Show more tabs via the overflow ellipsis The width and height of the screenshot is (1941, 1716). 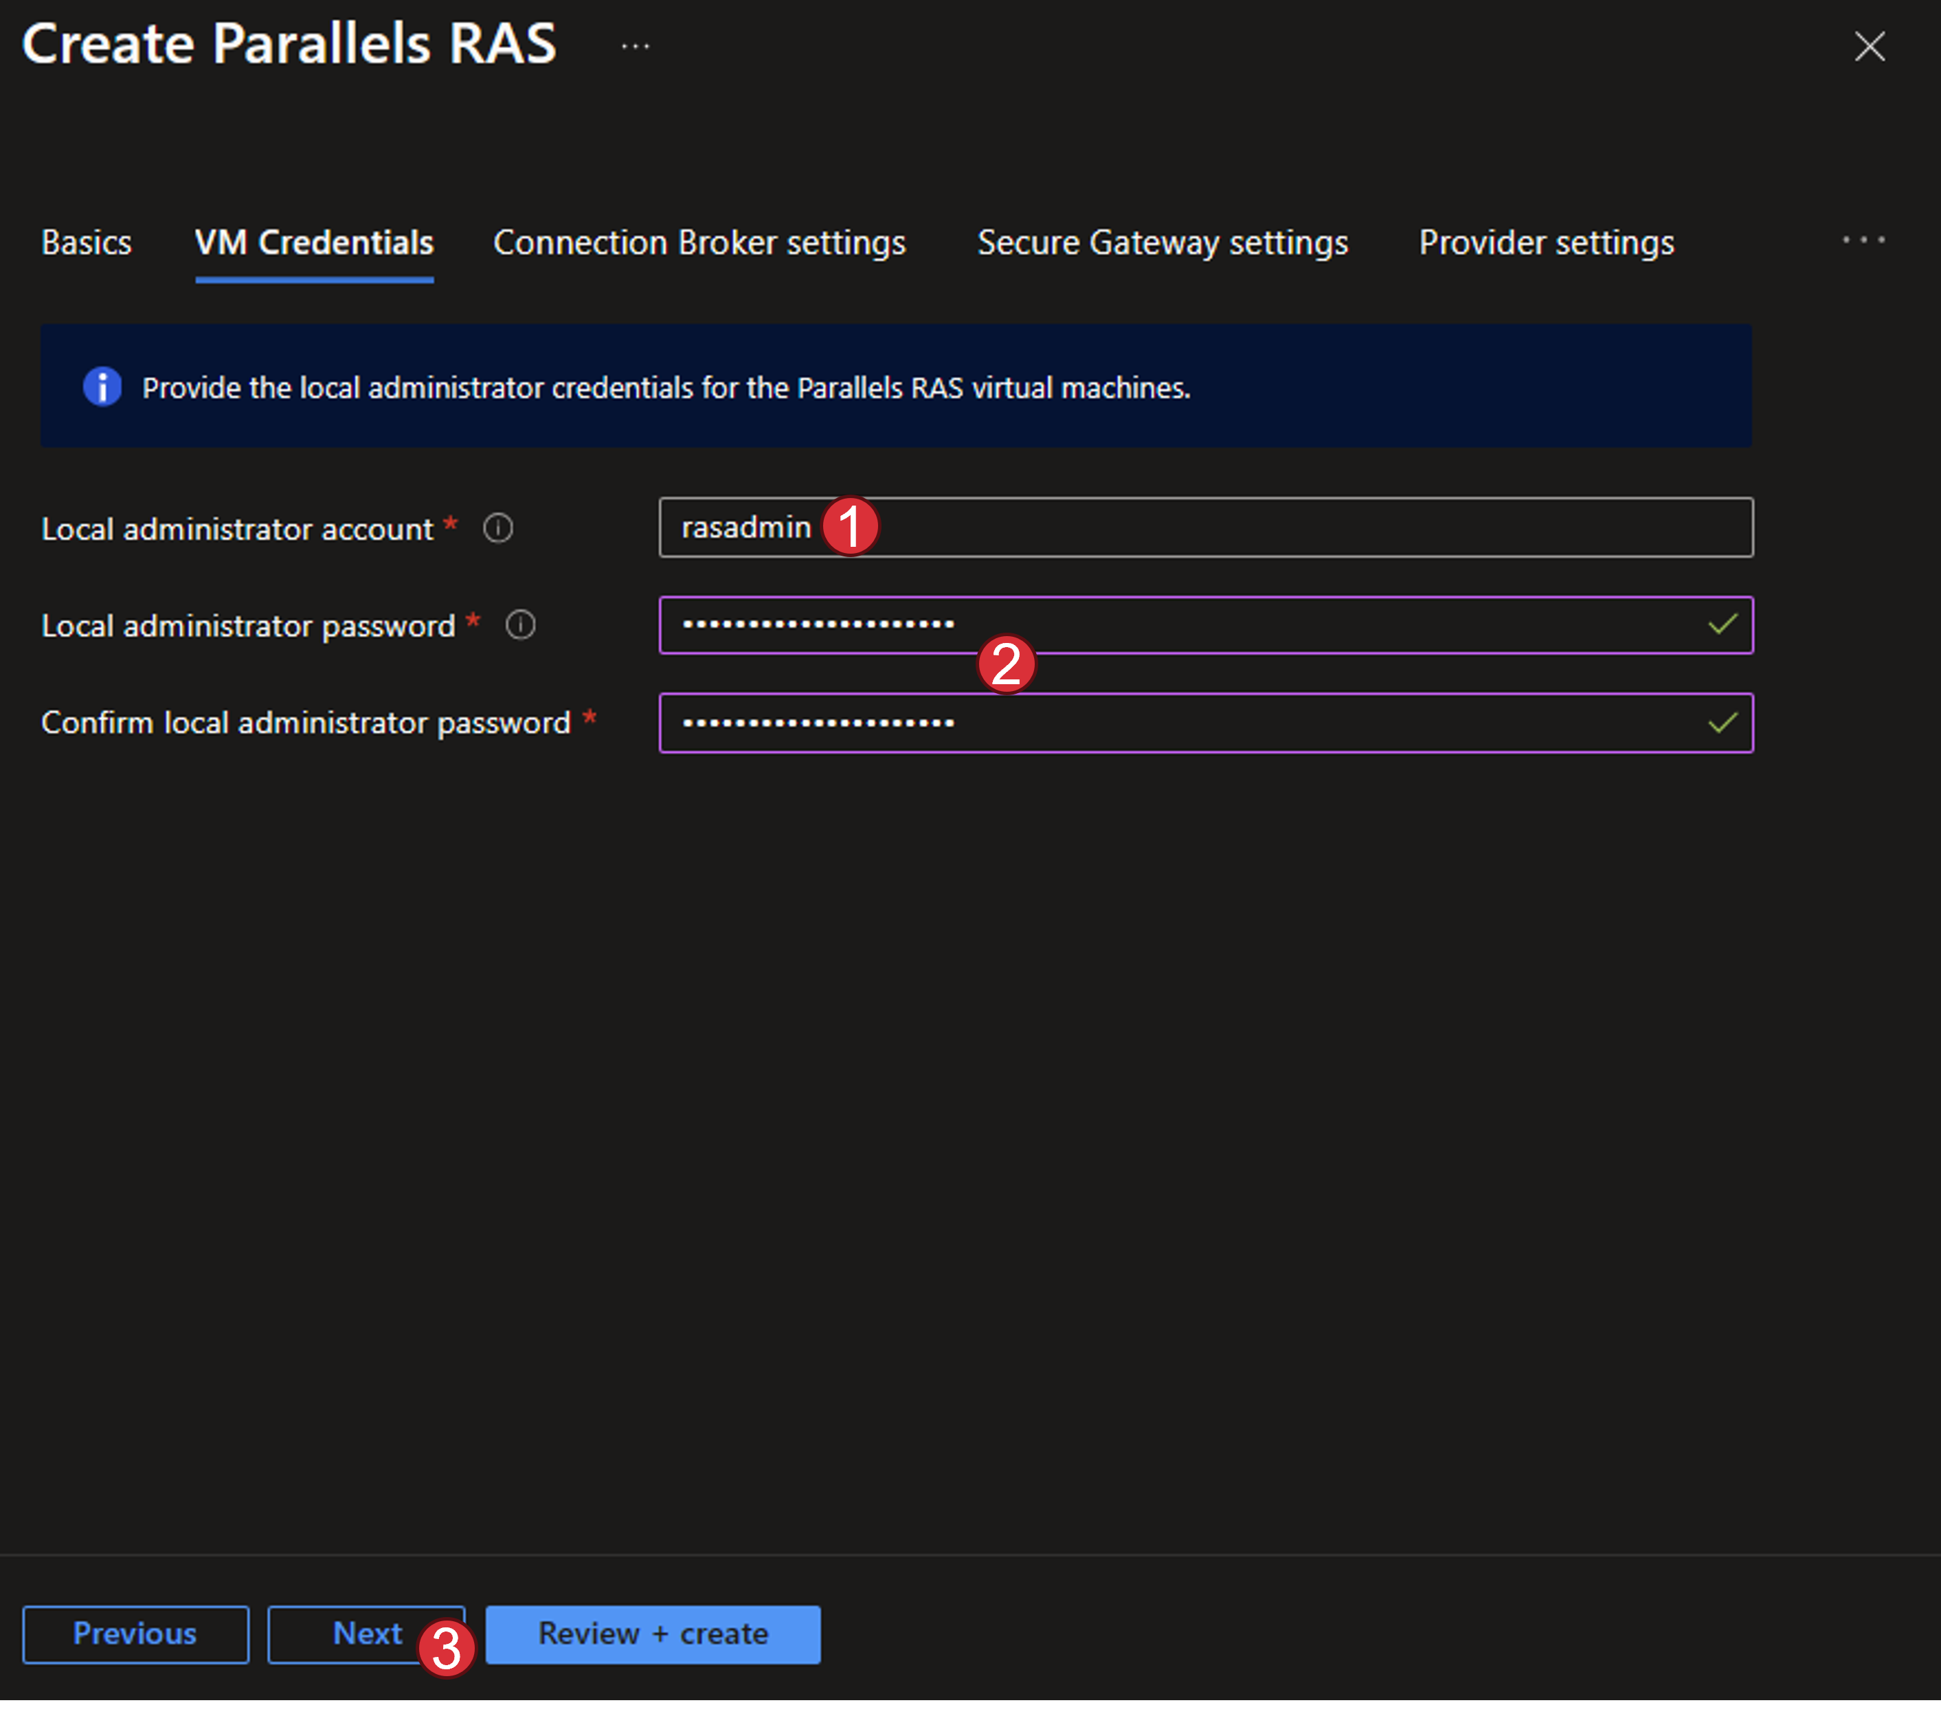(x=1863, y=240)
